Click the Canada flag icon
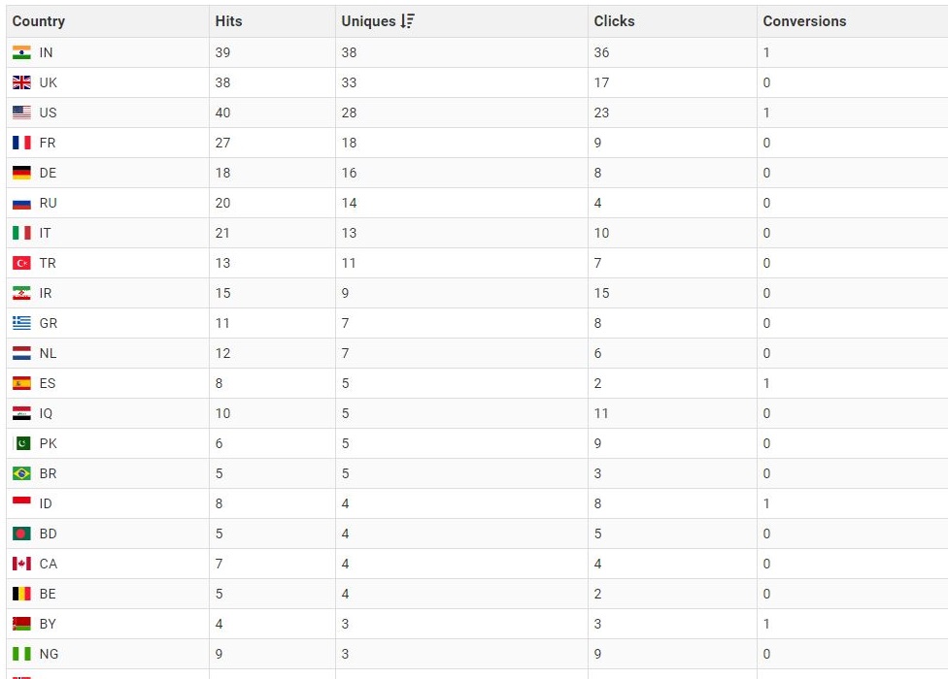Screen dimensions: 948x679 point(21,564)
